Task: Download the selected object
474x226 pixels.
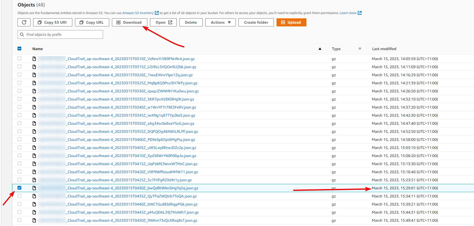Action: pyautogui.click(x=129, y=22)
